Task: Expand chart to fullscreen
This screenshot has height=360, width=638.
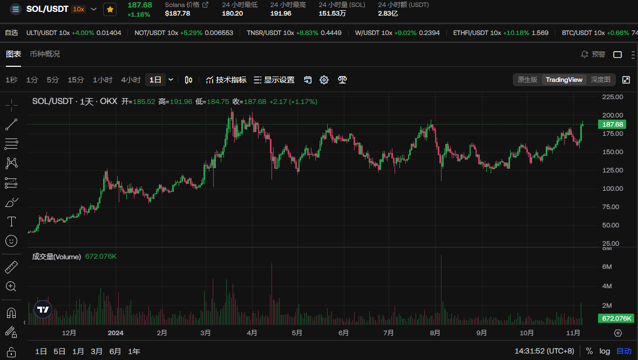Action: click(626, 80)
